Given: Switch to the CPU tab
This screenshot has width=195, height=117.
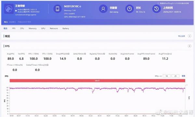Looking at the screenshot, I should pyautogui.click(x=22, y=28).
